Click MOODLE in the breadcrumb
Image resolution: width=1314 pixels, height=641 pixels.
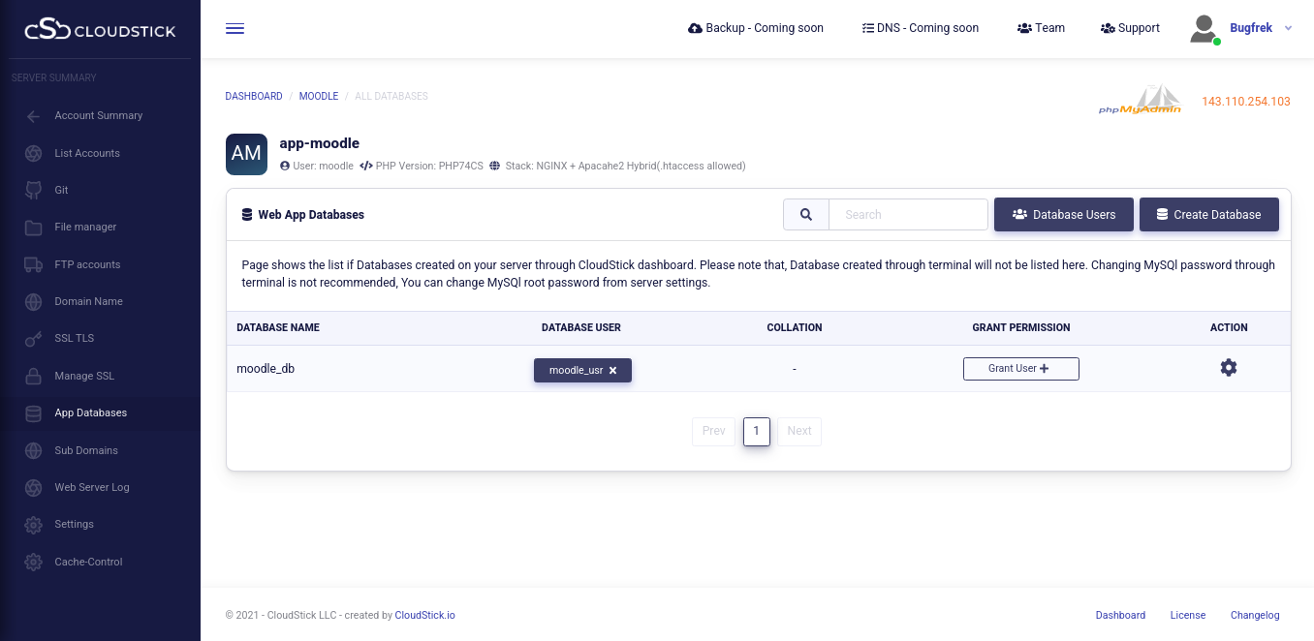click(x=318, y=97)
